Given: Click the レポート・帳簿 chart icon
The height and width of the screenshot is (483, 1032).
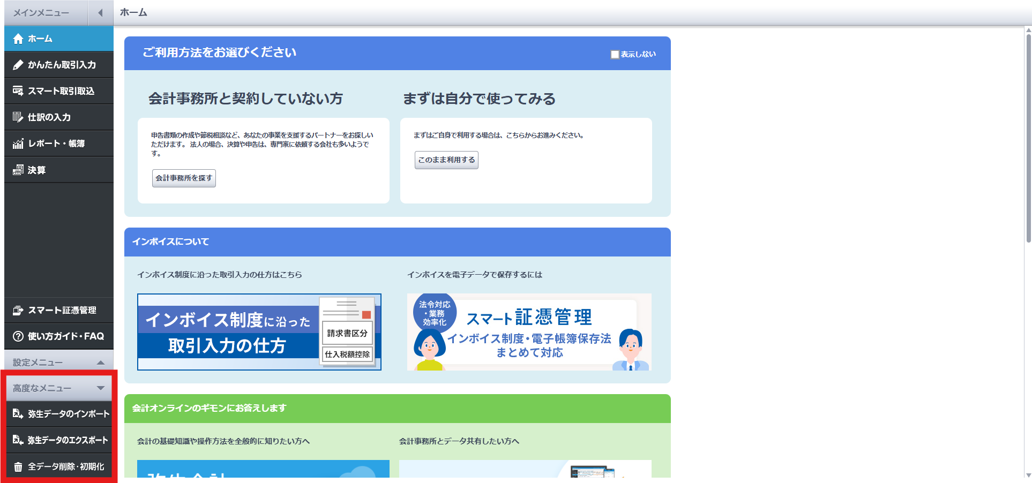Looking at the screenshot, I should pyautogui.click(x=18, y=144).
